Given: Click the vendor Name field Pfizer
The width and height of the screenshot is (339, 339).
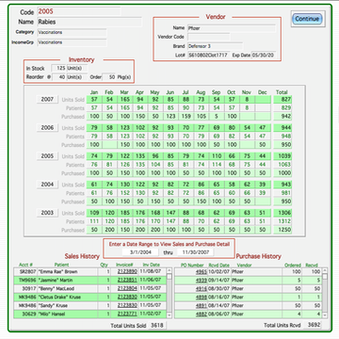Looking at the screenshot, I should coord(232,28).
